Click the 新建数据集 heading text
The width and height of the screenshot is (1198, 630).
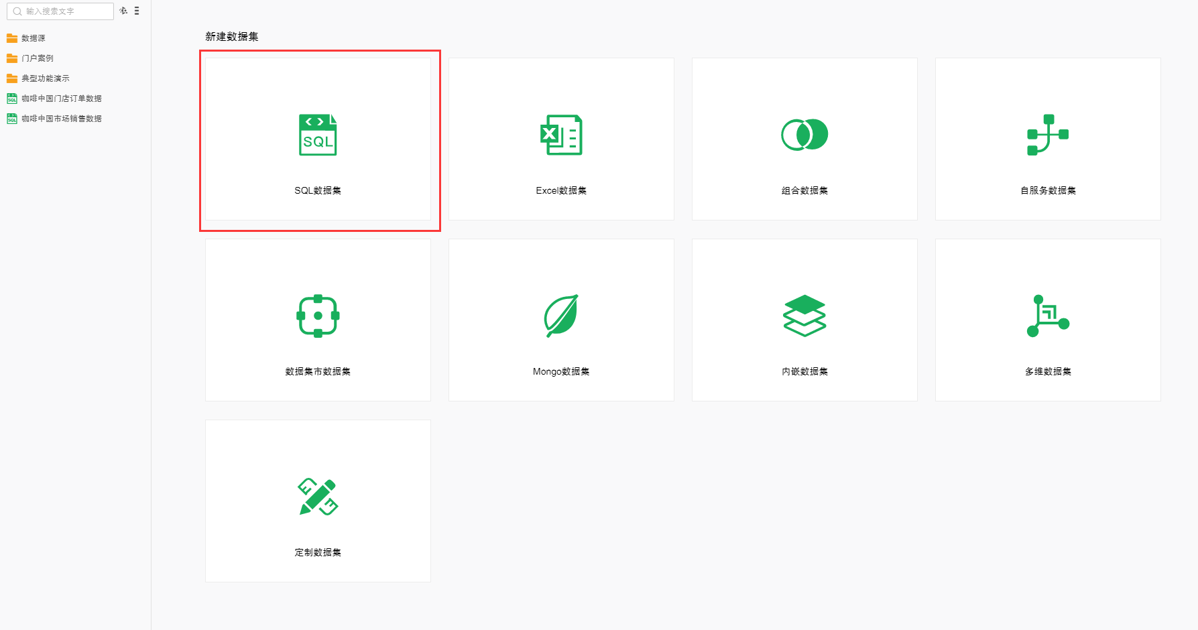tap(232, 37)
